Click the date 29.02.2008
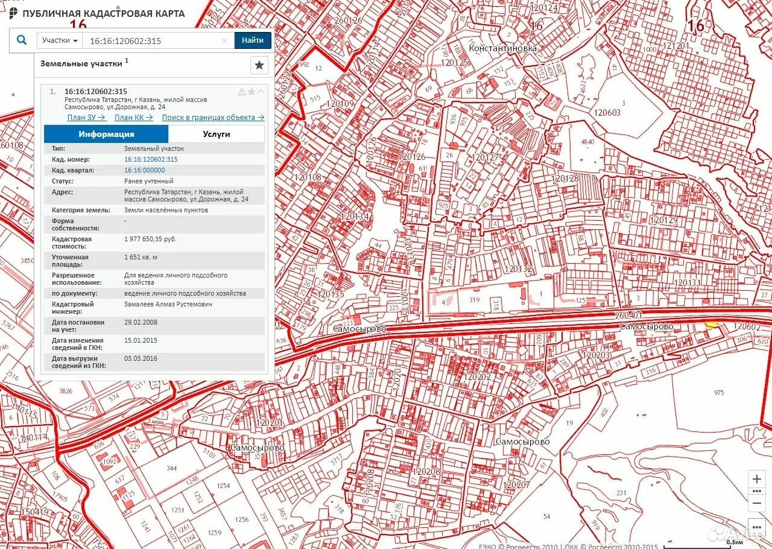Image resolution: width=772 pixels, height=549 pixels. [x=141, y=322]
